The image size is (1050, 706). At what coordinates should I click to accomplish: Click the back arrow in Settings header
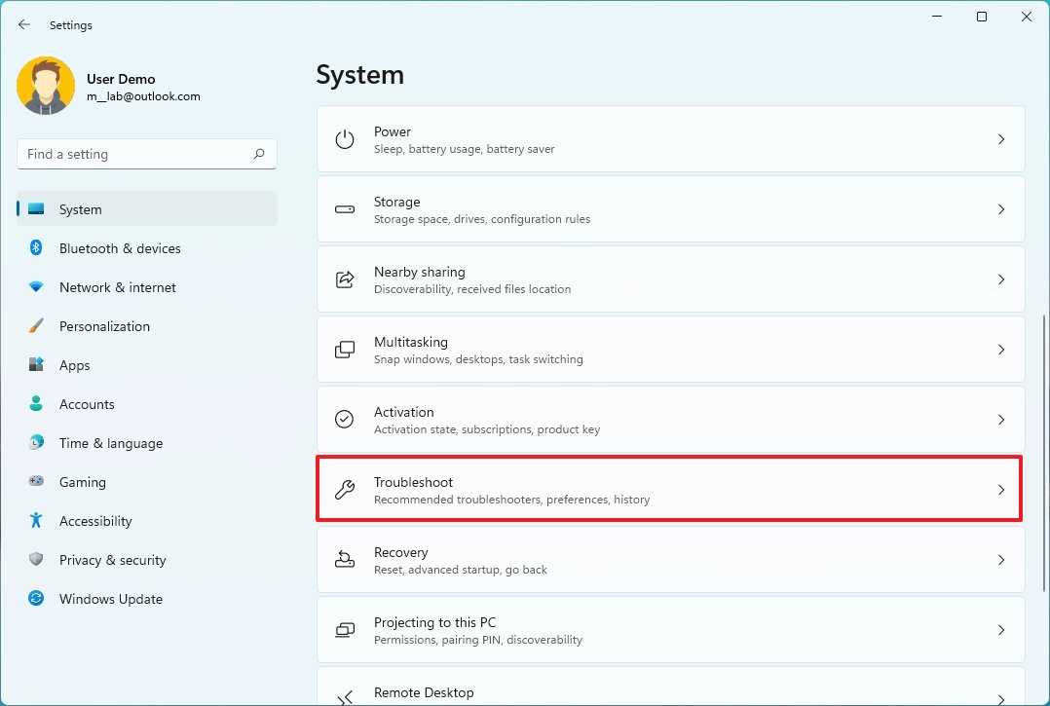pyautogui.click(x=24, y=24)
